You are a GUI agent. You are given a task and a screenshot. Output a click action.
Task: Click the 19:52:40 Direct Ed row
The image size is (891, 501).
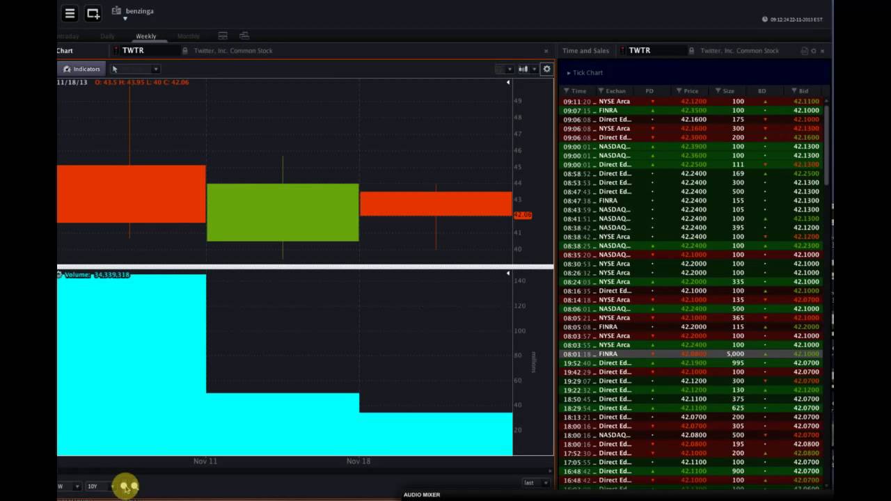pos(692,363)
